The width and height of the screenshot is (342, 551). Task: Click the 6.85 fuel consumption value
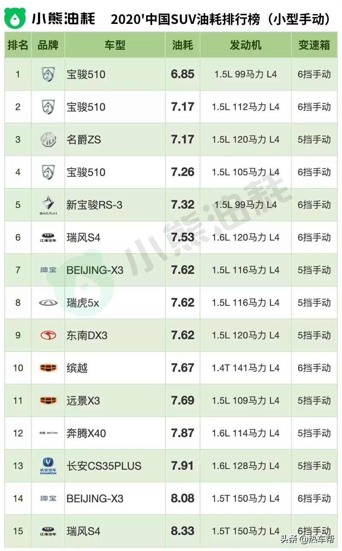(183, 74)
